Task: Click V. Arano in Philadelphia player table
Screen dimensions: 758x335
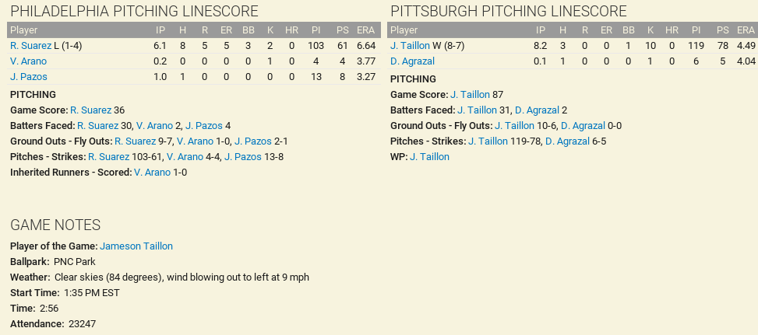Action: point(28,61)
